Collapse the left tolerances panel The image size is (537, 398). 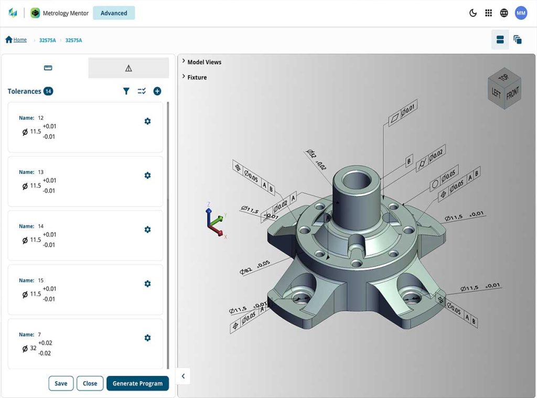[x=183, y=376]
